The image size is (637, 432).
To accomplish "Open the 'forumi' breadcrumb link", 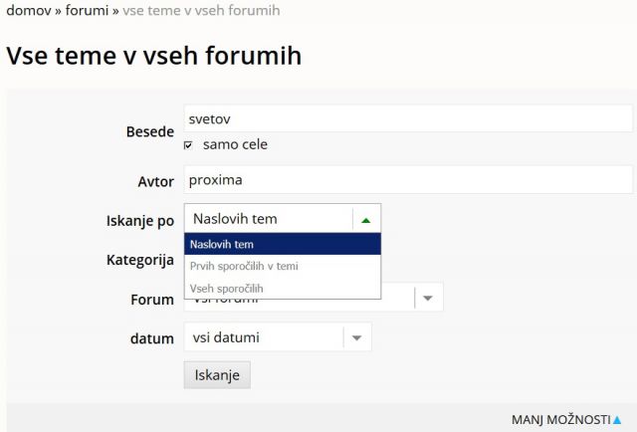I will point(87,11).
